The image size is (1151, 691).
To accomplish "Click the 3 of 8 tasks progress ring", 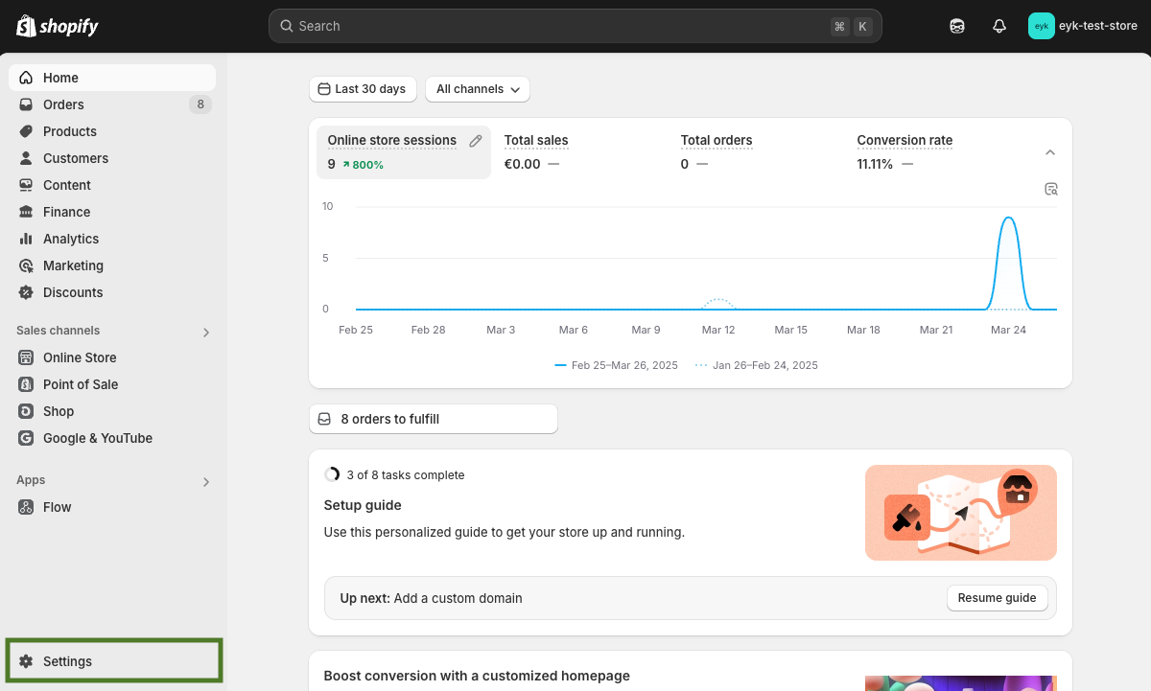I will tap(332, 474).
